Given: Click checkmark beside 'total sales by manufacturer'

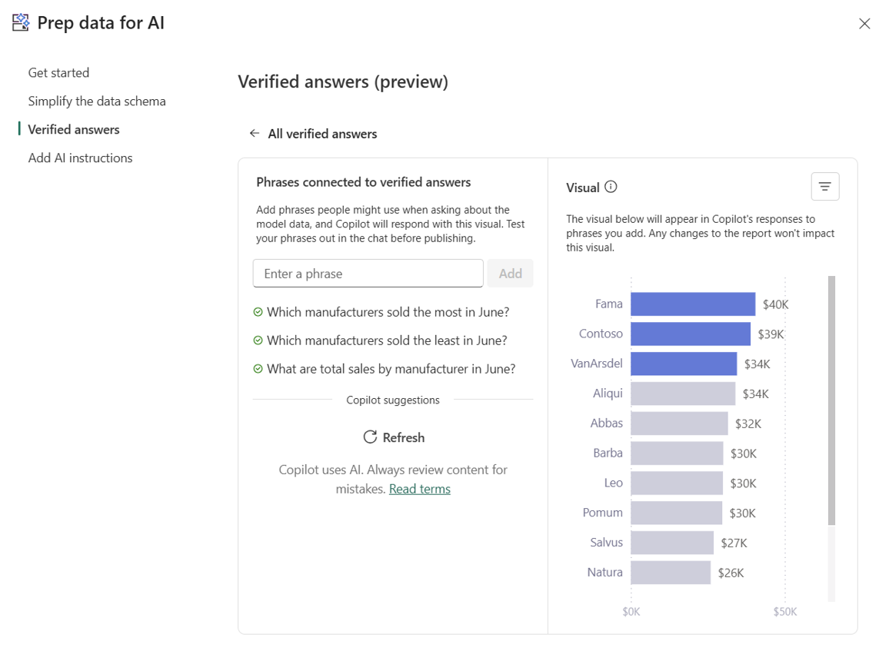Looking at the screenshot, I should click(x=258, y=369).
